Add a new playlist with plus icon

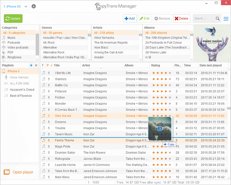pyautogui.click(x=31, y=65)
